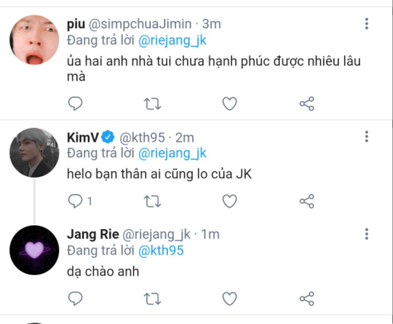Like Jang Rie's tweet with the heart
The height and width of the screenshot is (324, 393).
pos(230,299)
